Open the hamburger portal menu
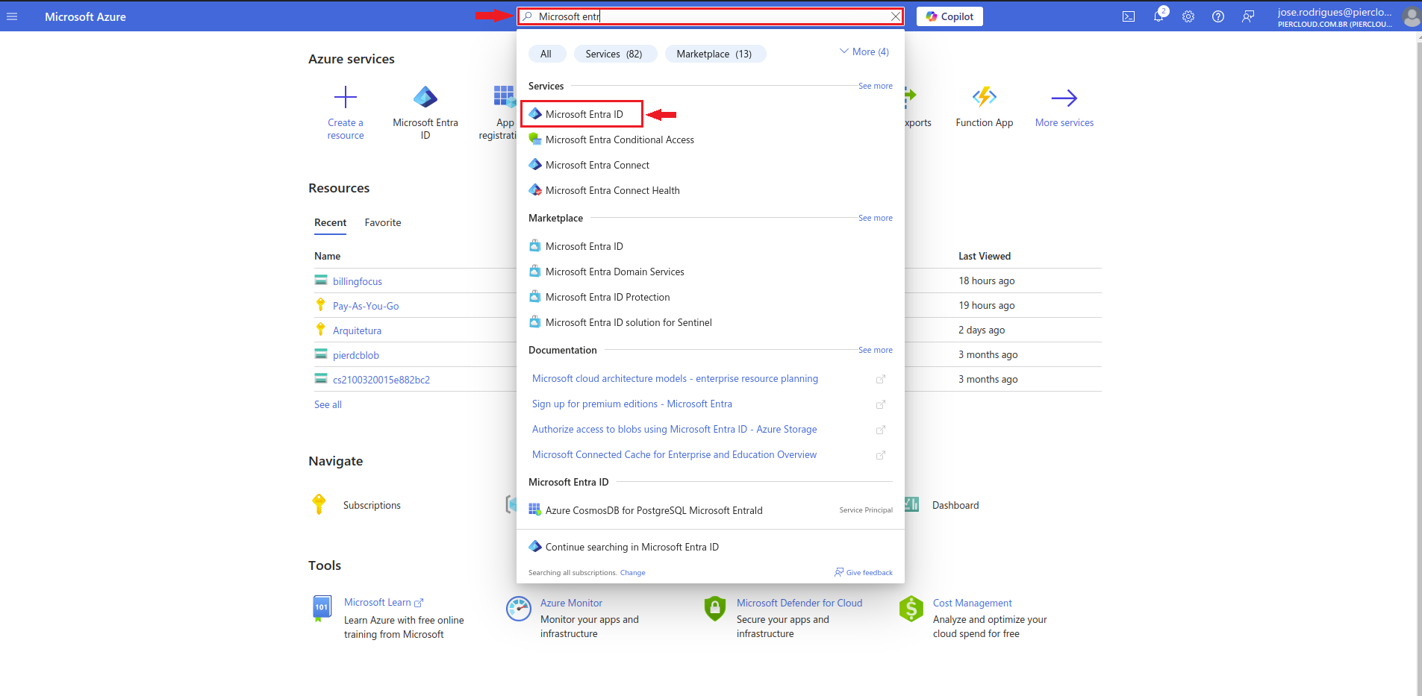Screen dimensions: 1422x696 tap(12, 16)
